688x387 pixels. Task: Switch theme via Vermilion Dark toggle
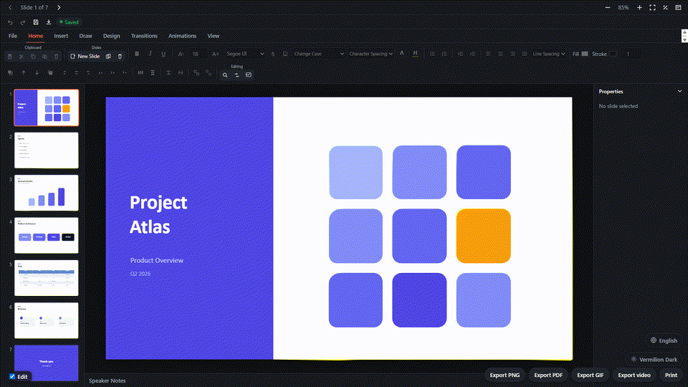pyautogui.click(x=654, y=359)
